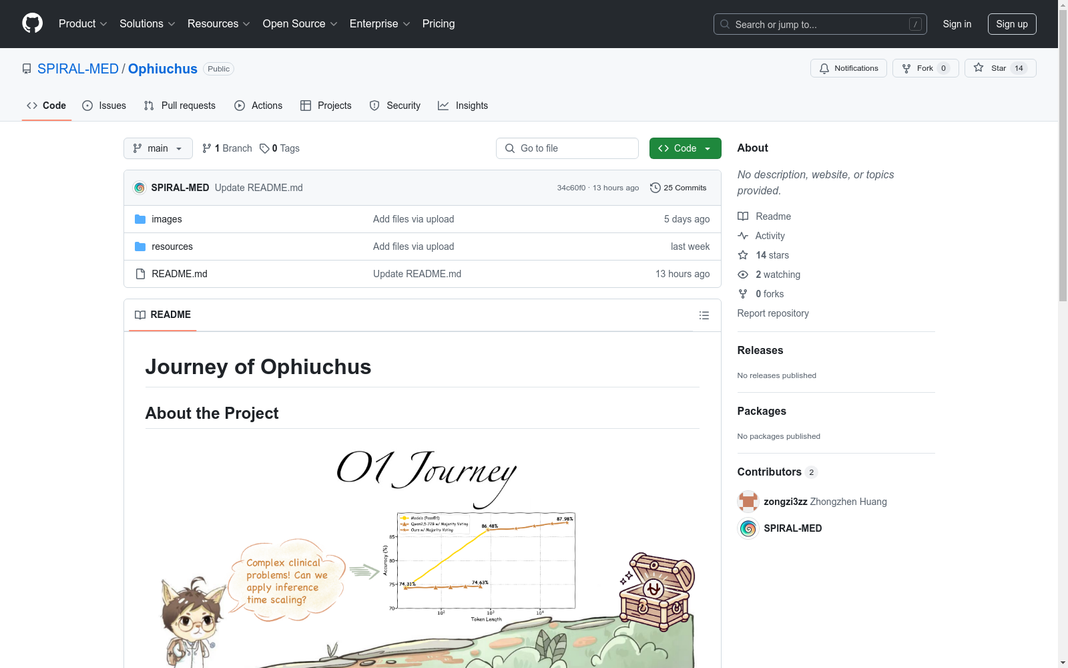View the 1 Branch list
Screen dimensions: 1068x668
pos(227,148)
